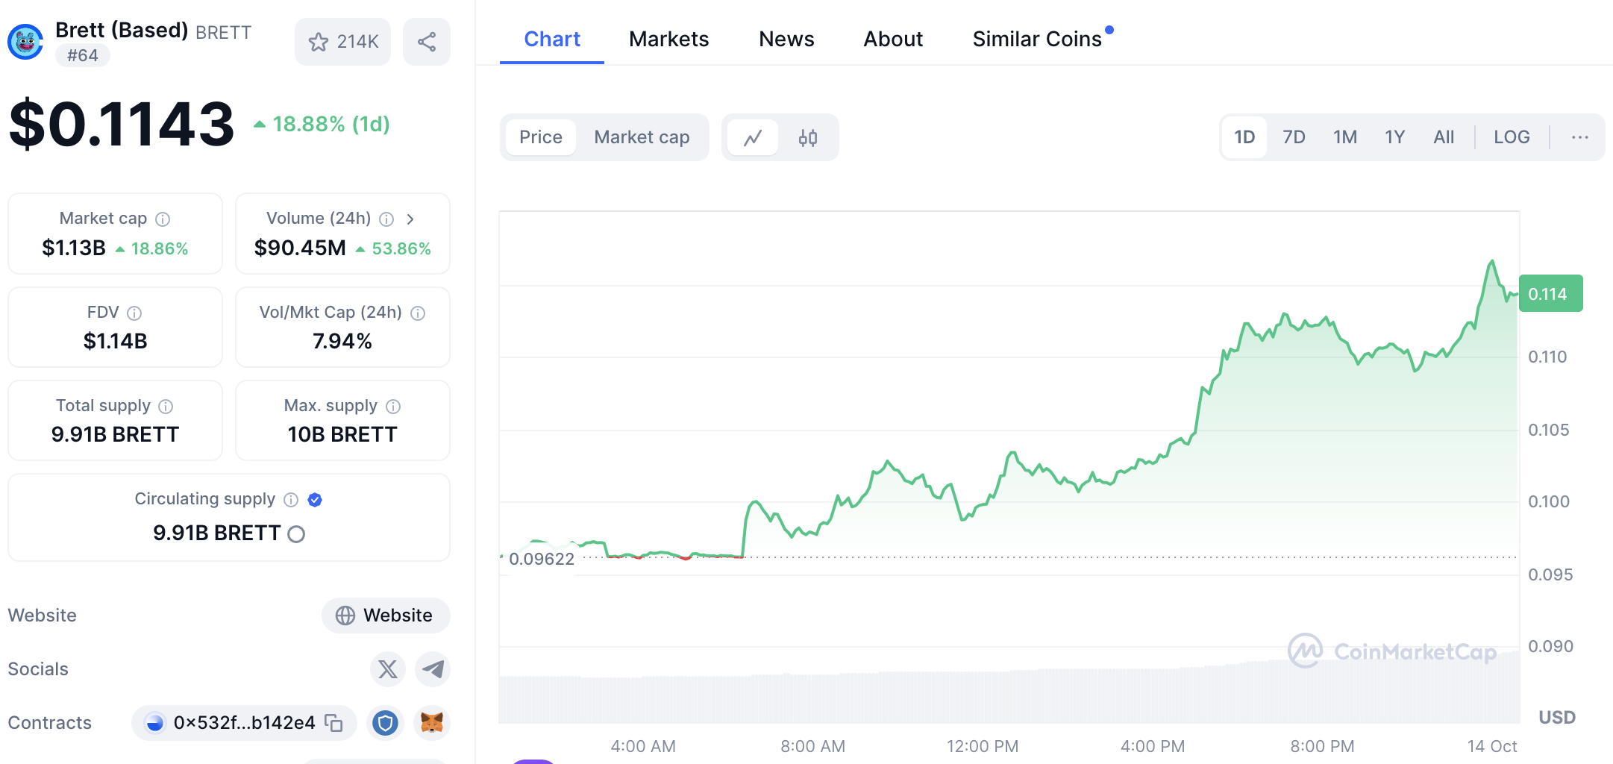
Task: Click the 18.88% (1d) price change
Action: [x=322, y=124]
